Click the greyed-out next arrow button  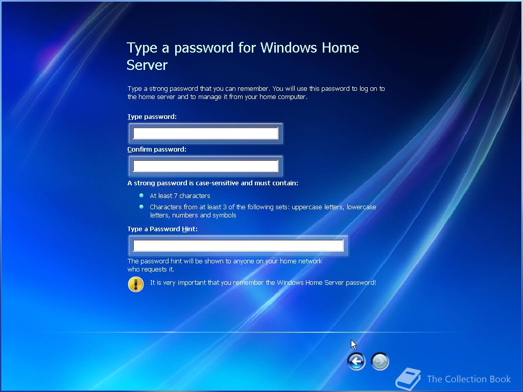(x=380, y=361)
